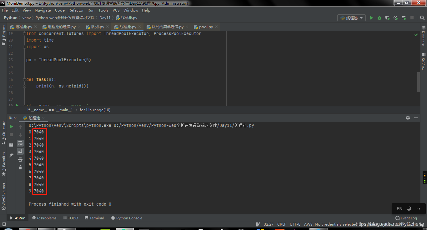Viewport: 427px width, 230px height.
Task: Open the Event Log
Action: [x=406, y=218]
